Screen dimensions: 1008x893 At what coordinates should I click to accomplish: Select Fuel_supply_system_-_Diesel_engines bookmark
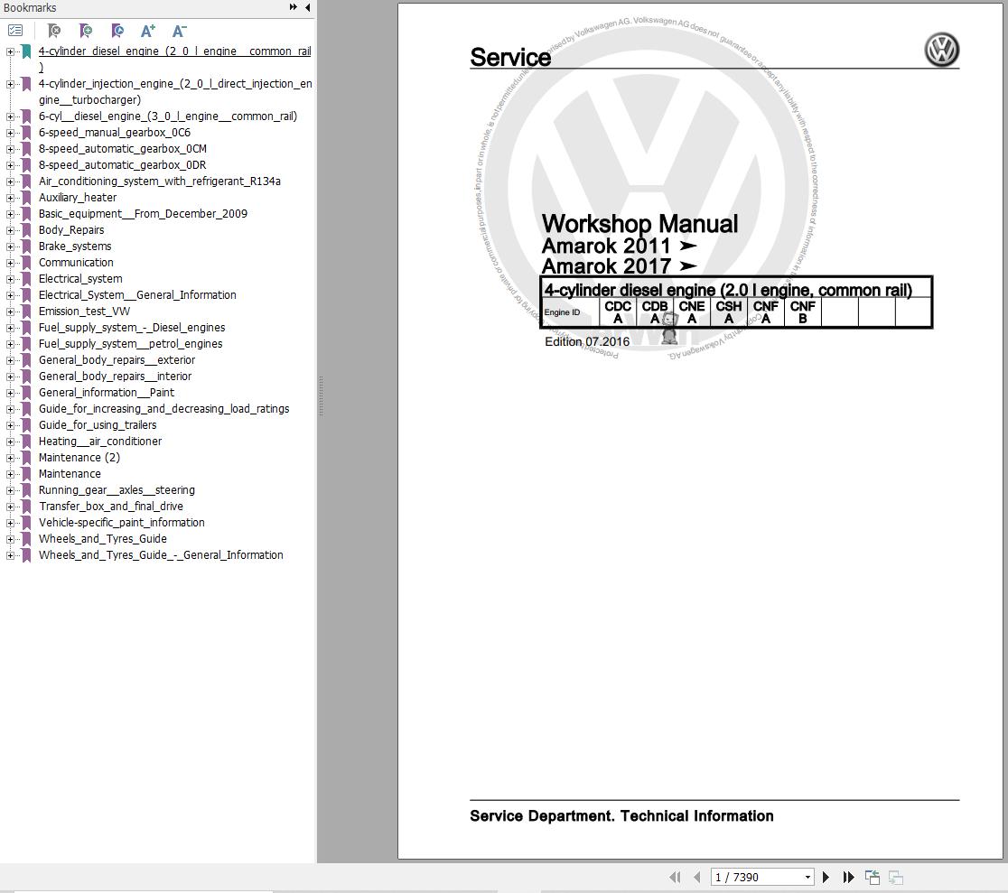click(132, 328)
